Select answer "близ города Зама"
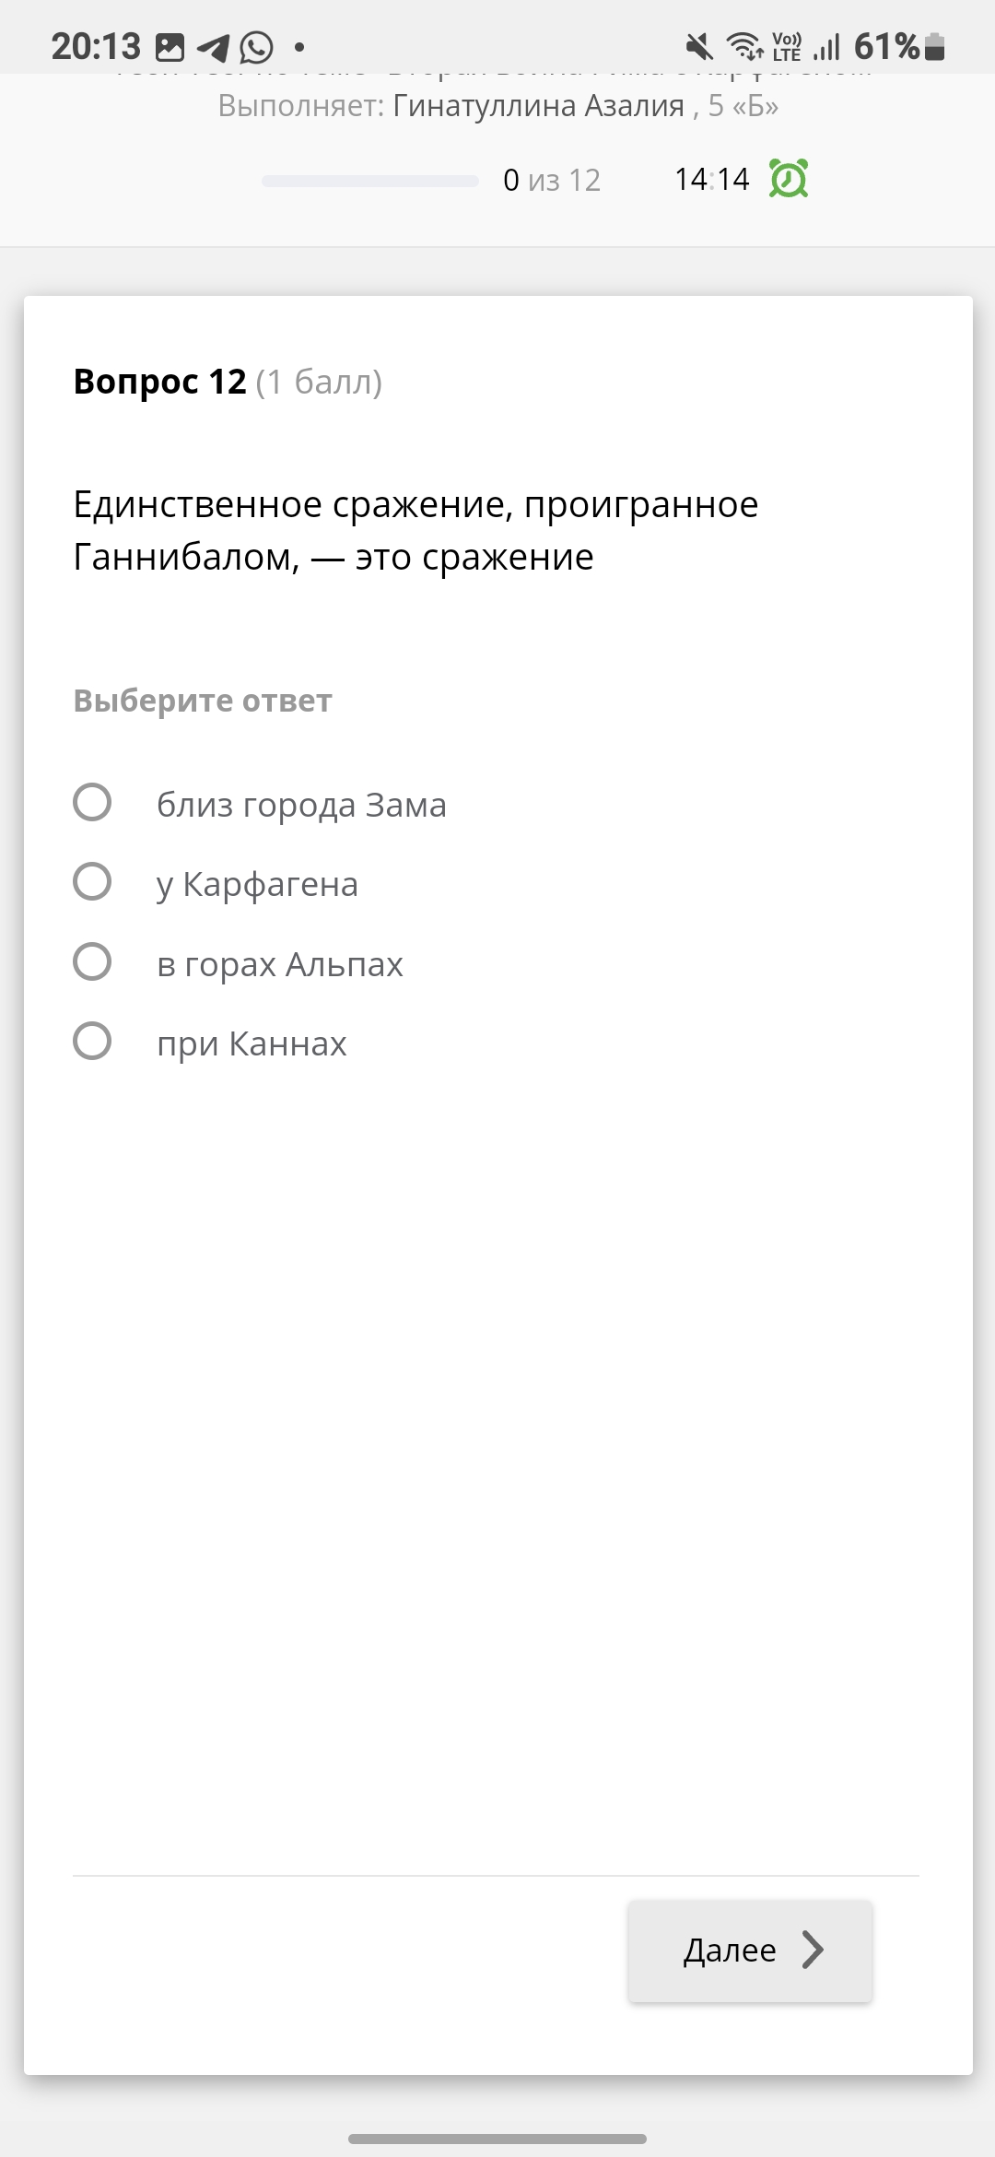995x2157 pixels. (x=92, y=802)
